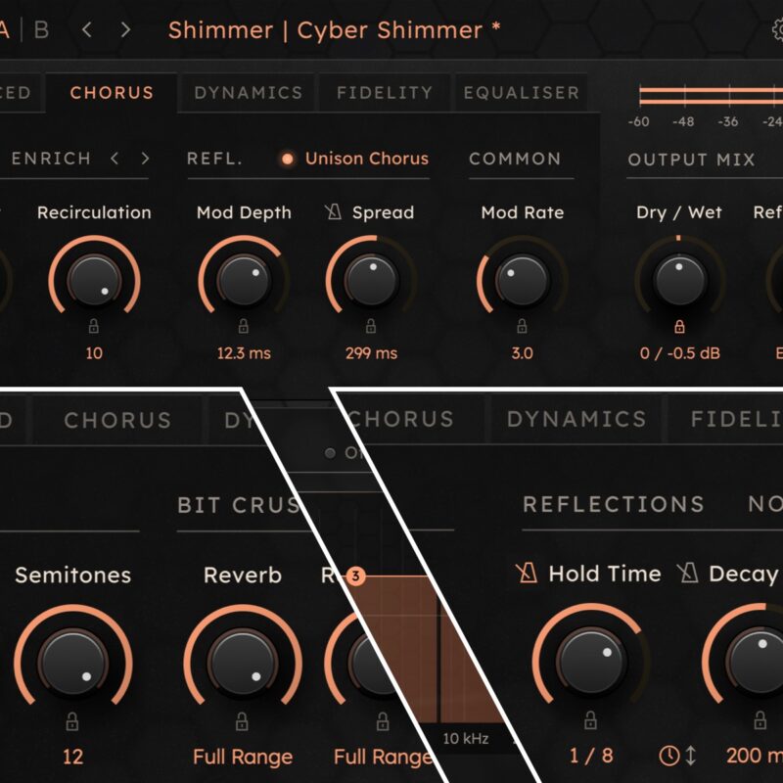Switch to the Equaliser tab
The width and height of the screenshot is (783, 783).
point(522,92)
